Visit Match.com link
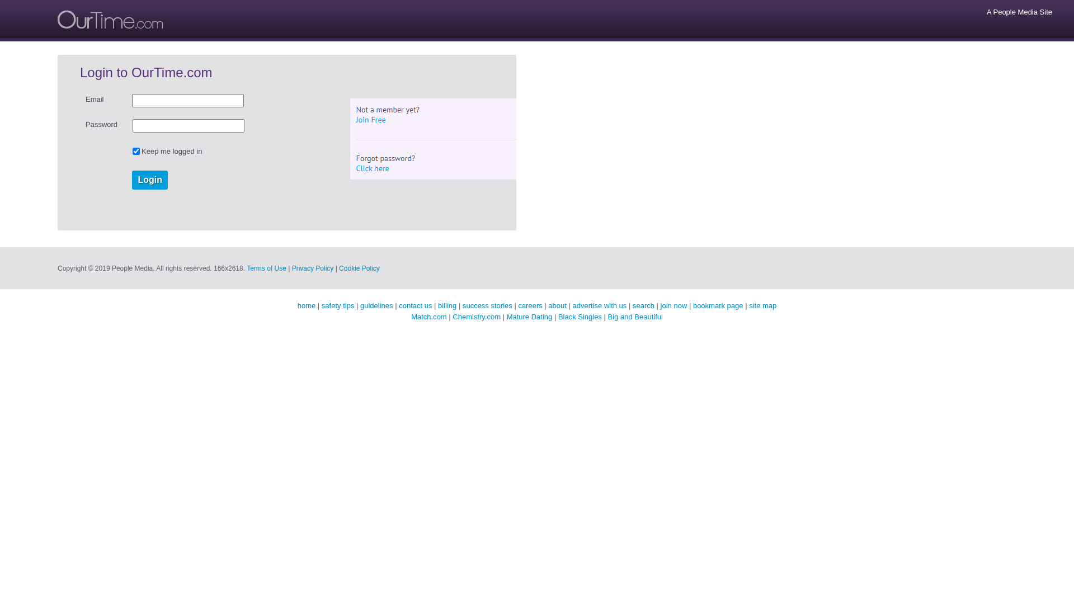Image resolution: width=1074 pixels, height=604 pixels. point(429,317)
